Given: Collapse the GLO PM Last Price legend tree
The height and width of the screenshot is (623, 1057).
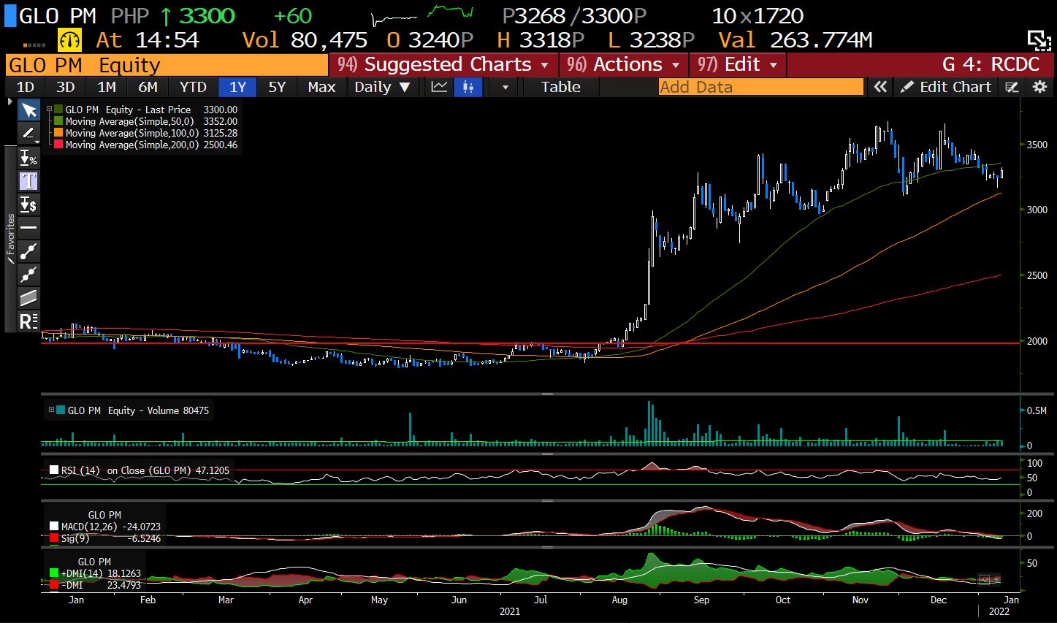Looking at the screenshot, I should [x=49, y=110].
